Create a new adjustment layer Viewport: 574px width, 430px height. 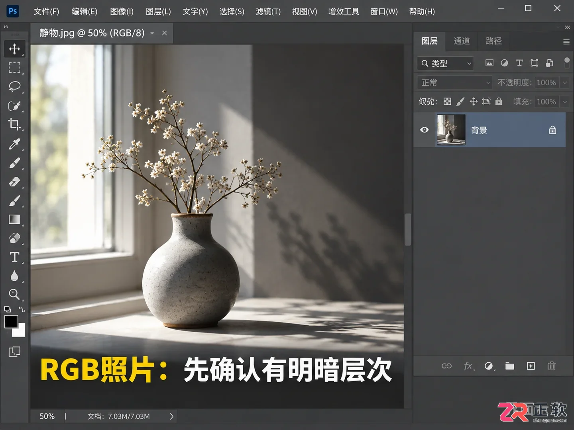point(489,366)
